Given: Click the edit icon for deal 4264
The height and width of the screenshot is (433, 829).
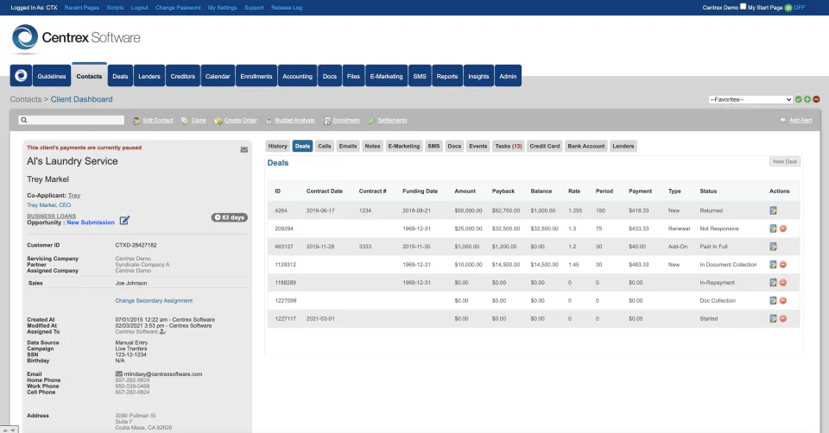Looking at the screenshot, I should click(x=773, y=210).
